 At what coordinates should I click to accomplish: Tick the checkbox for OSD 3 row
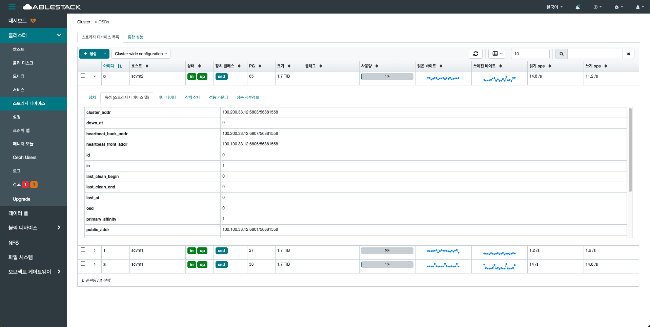pyautogui.click(x=83, y=264)
